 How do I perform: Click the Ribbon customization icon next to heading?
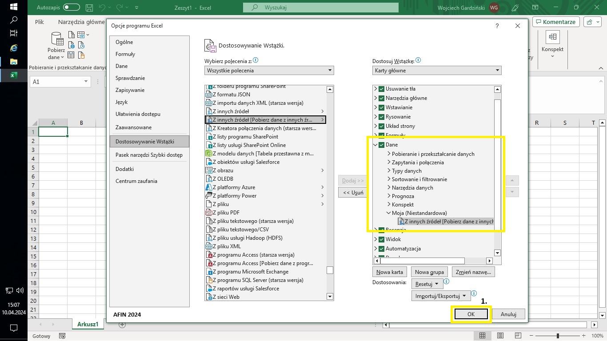coord(210,46)
